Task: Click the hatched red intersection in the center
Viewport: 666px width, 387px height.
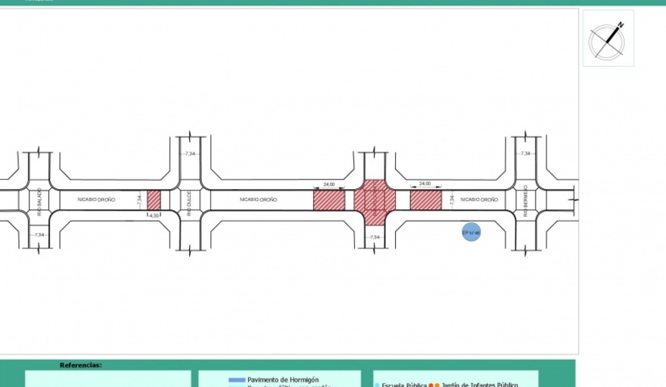Action: coord(375,200)
